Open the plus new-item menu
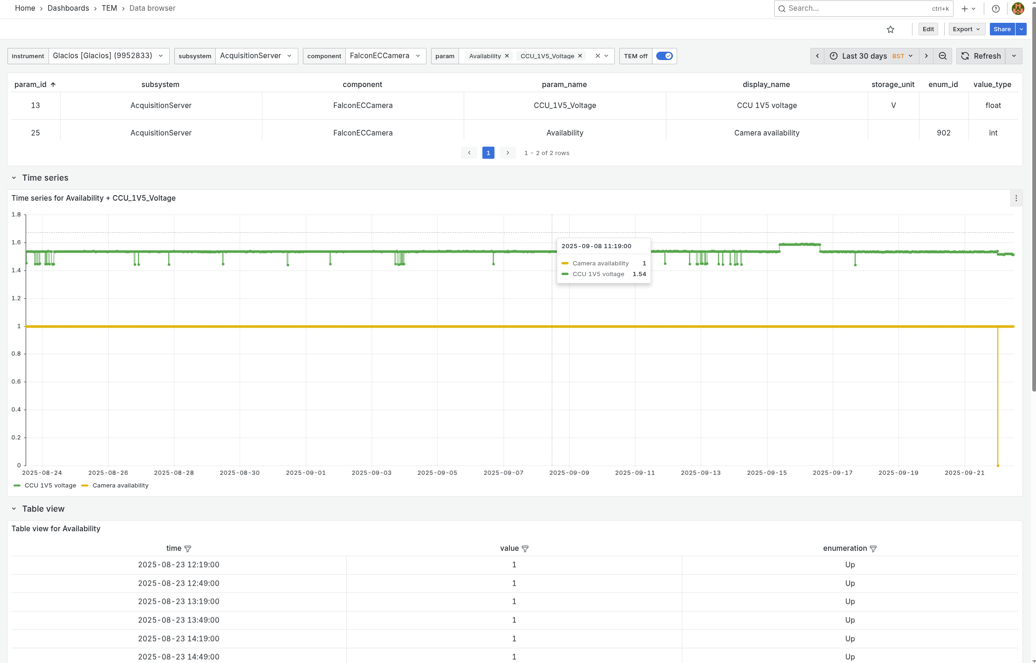Screen dimensions: 1036x663 point(968,8)
